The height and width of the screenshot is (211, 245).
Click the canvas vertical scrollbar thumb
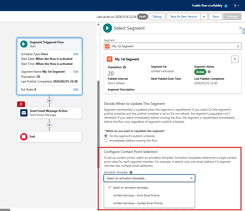click(x=98, y=124)
